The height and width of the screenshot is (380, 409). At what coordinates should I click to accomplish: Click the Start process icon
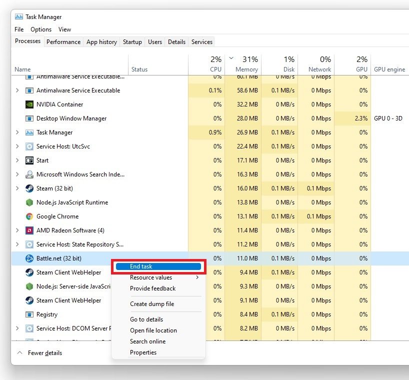coord(29,160)
